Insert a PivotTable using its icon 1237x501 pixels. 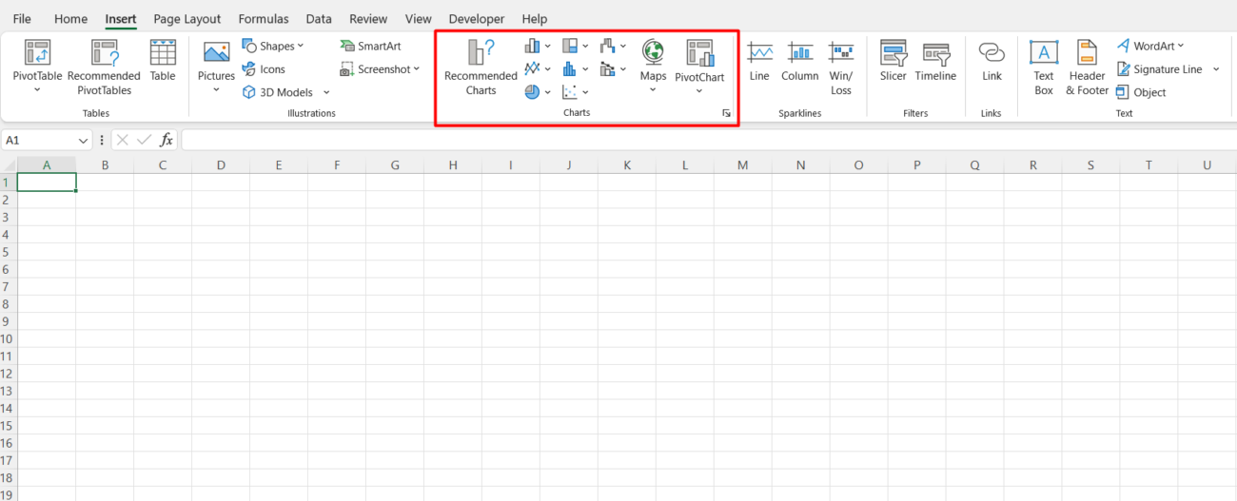click(37, 52)
